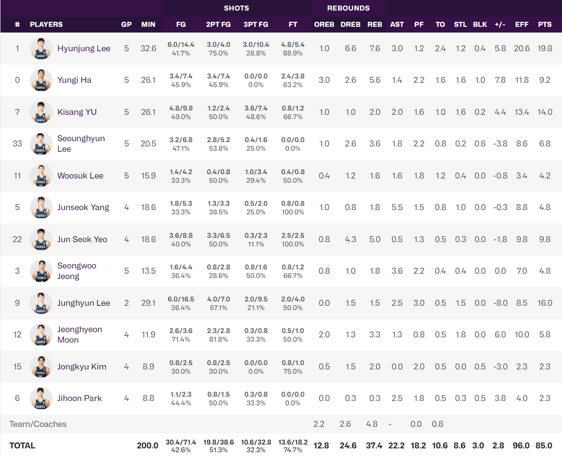Open Jongkyu Kim's player photo

pyautogui.click(x=41, y=367)
